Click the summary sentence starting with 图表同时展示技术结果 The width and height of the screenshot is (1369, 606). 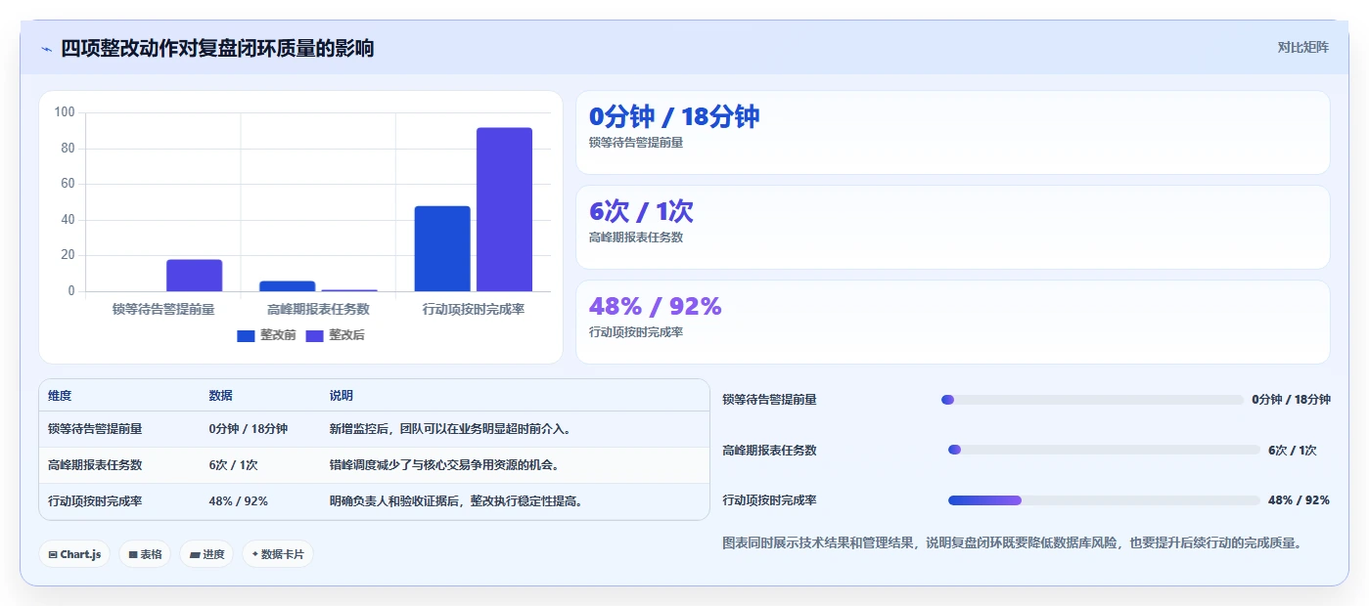[1012, 542]
